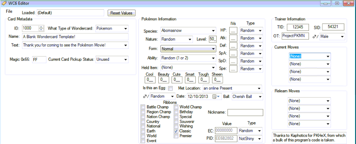
Task: Open the Pokémon gender Random dropdown
Action: (162, 96)
